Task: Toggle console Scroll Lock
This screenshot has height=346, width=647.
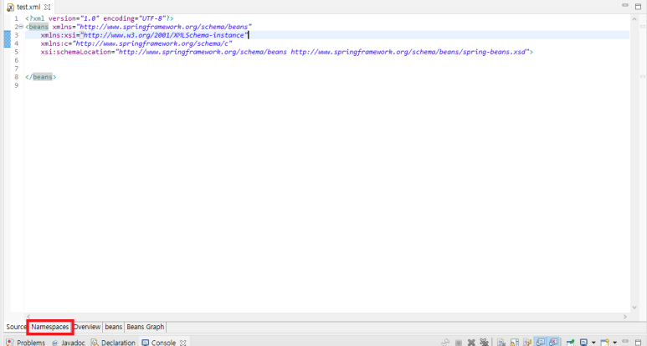Action: click(x=515, y=343)
